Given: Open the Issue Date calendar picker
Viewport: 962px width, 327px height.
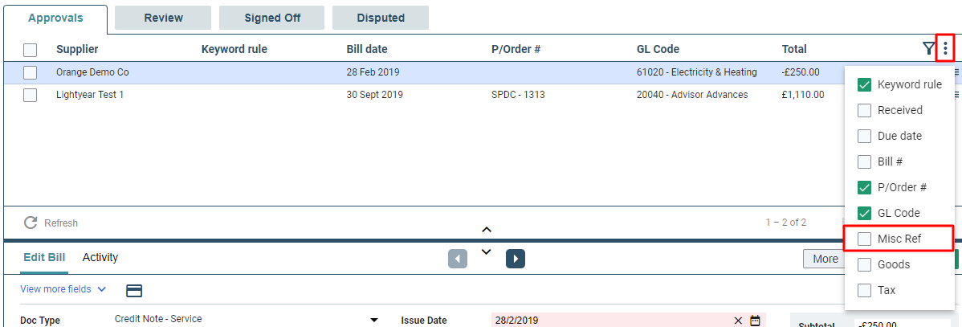Looking at the screenshot, I should (x=756, y=321).
